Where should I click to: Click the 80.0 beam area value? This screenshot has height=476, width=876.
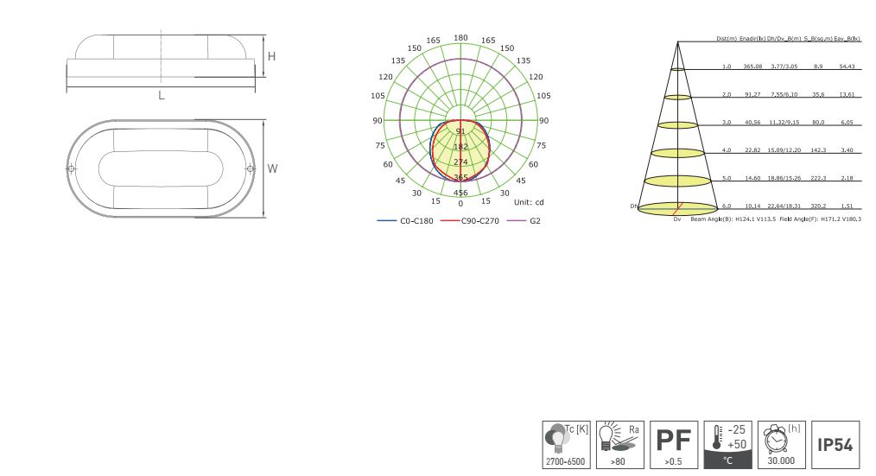(818, 123)
